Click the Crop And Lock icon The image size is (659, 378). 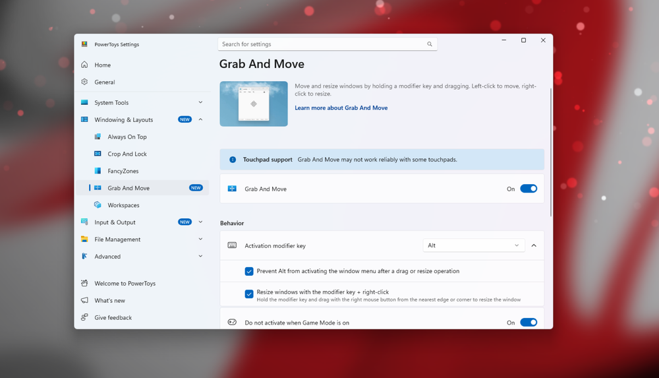coord(98,154)
